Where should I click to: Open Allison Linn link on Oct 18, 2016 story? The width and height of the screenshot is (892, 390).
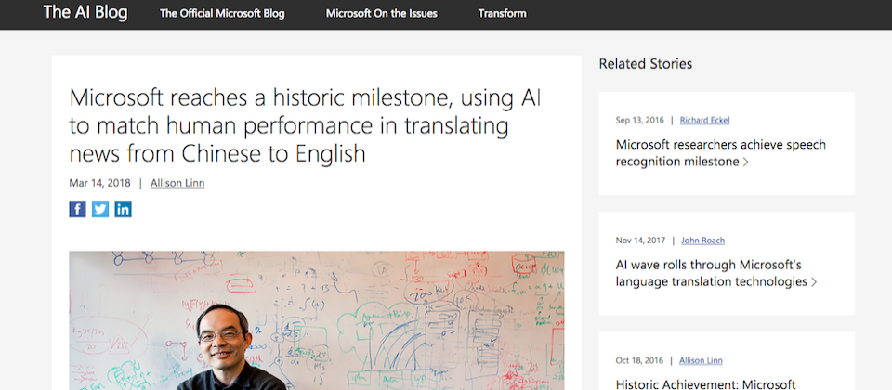(701, 360)
